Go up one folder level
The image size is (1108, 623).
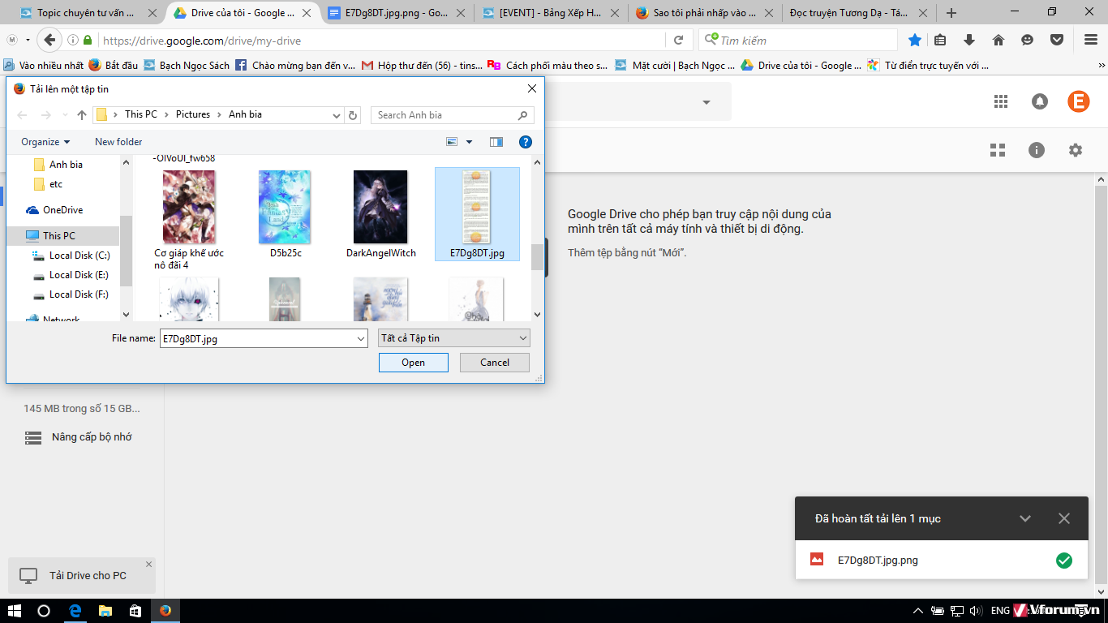pos(82,115)
